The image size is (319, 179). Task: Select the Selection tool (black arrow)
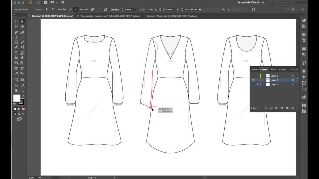point(16,21)
